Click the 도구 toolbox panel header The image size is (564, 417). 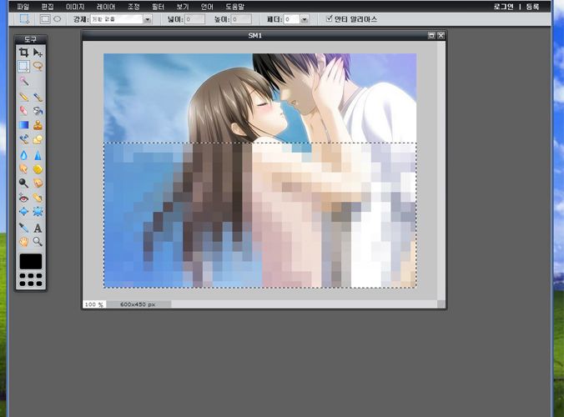click(x=31, y=39)
